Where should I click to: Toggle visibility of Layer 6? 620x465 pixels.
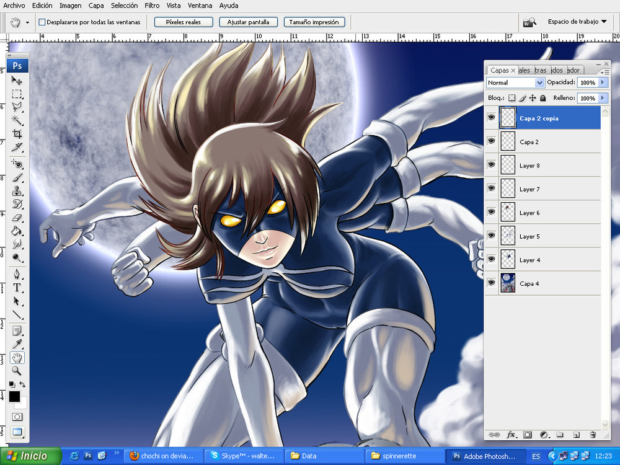[x=492, y=212]
